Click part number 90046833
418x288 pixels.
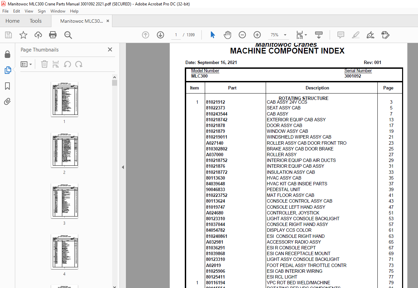click(215, 189)
